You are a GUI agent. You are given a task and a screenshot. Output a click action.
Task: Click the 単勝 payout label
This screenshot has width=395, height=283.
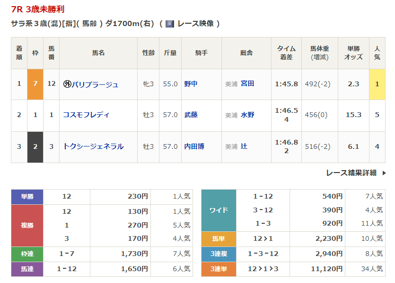coord(27,196)
